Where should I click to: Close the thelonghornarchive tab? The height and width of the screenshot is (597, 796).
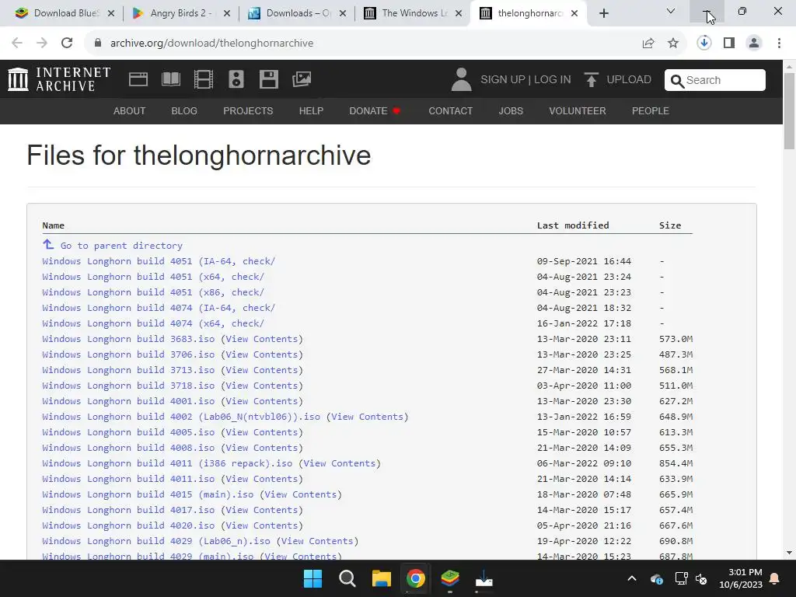[574, 13]
